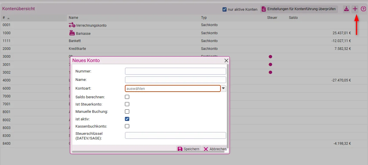
Task: Click the saldo 25.437,01 €
Action: tap(342, 33)
